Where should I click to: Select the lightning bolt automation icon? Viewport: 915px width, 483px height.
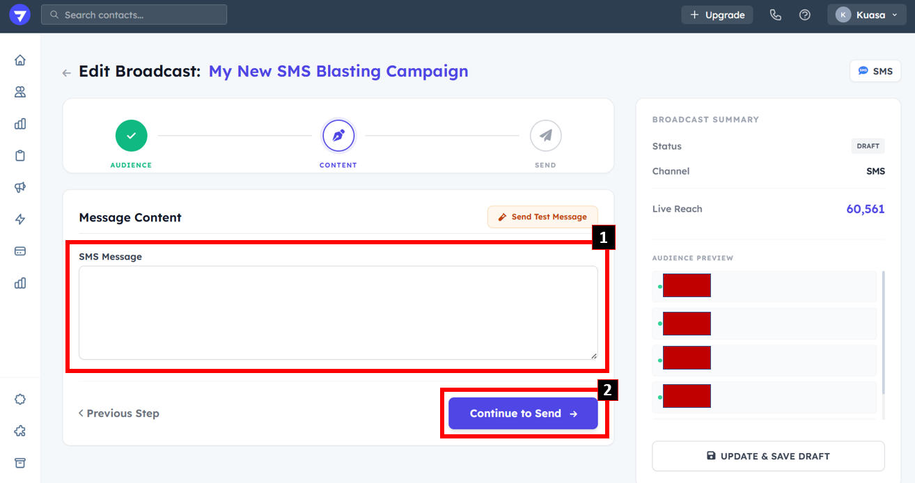click(x=20, y=219)
